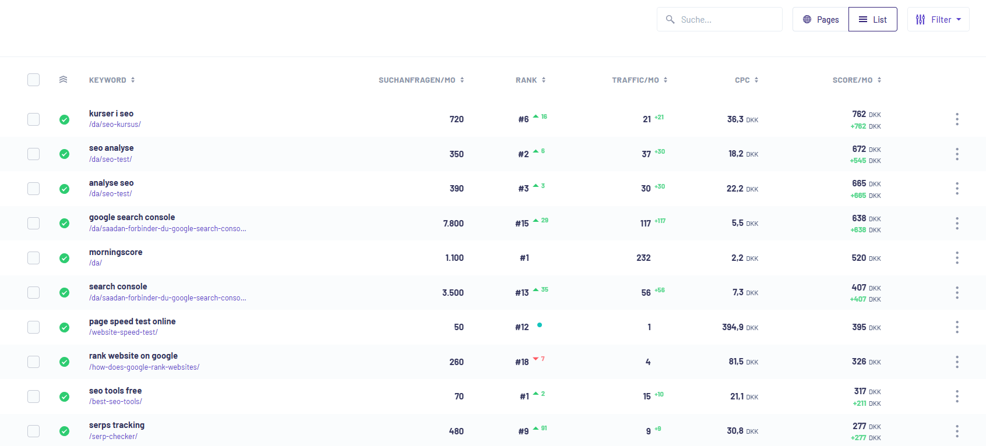Screen dimensions: 986x446
Task: Check the box for google search console
Action: (x=34, y=223)
